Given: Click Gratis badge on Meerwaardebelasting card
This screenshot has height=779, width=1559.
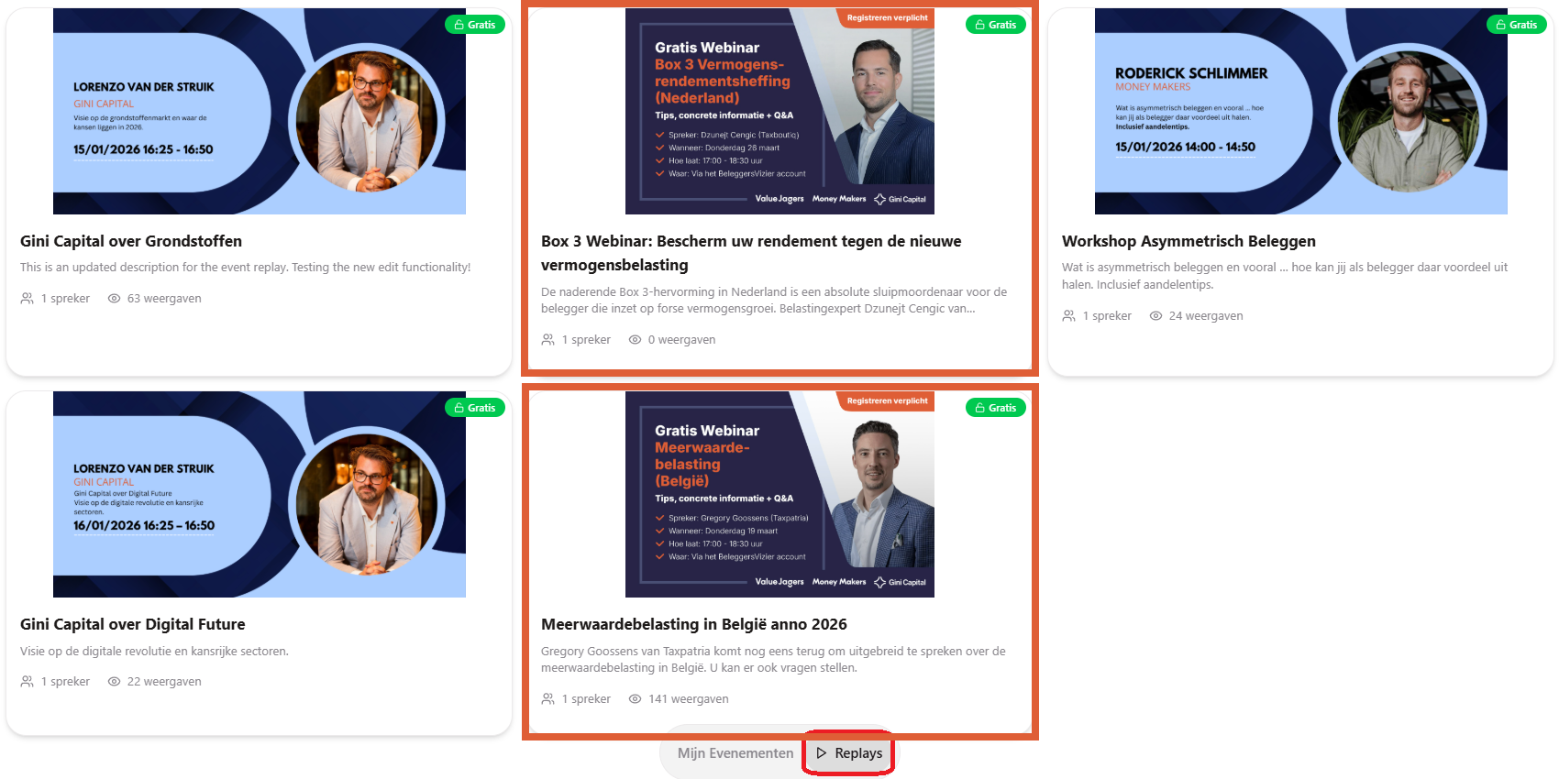Looking at the screenshot, I should click(996, 408).
